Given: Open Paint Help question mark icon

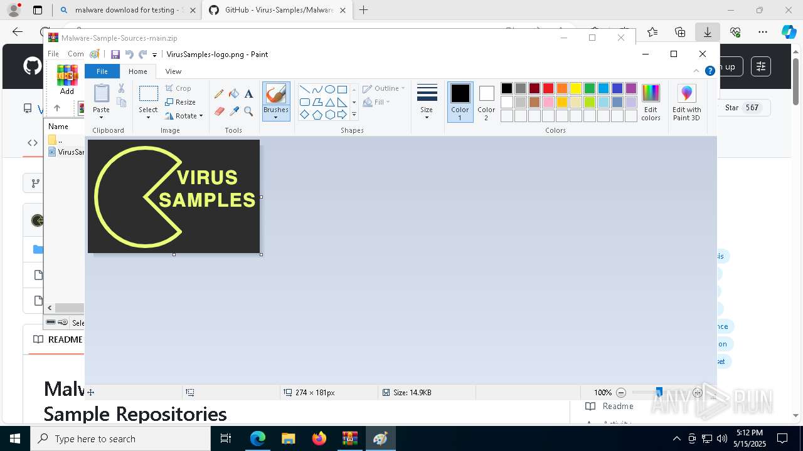Looking at the screenshot, I should pos(710,71).
